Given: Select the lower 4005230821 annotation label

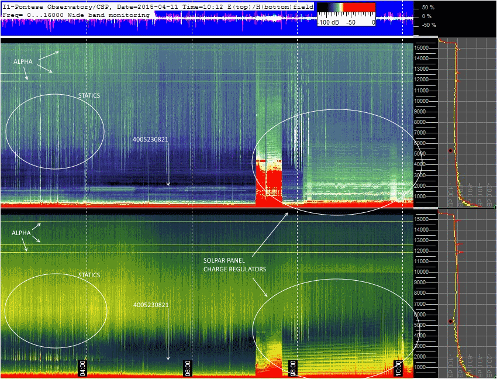Looking at the screenshot, I should [x=151, y=305].
